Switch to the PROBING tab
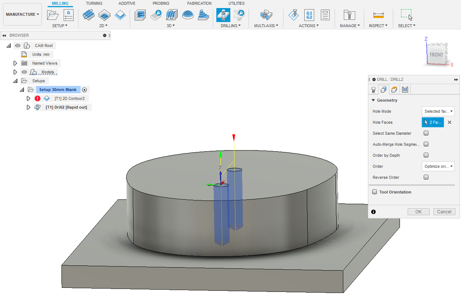Viewport: 461px width, 304px height. (161, 3)
